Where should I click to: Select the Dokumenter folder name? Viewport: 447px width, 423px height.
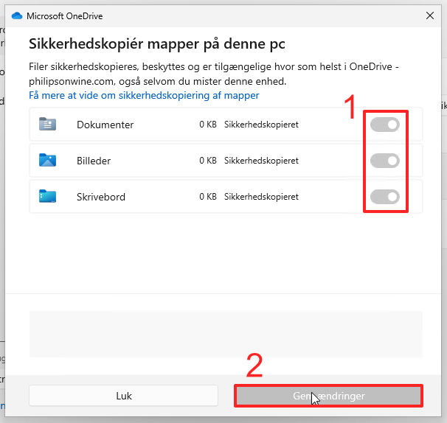tap(105, 125)
